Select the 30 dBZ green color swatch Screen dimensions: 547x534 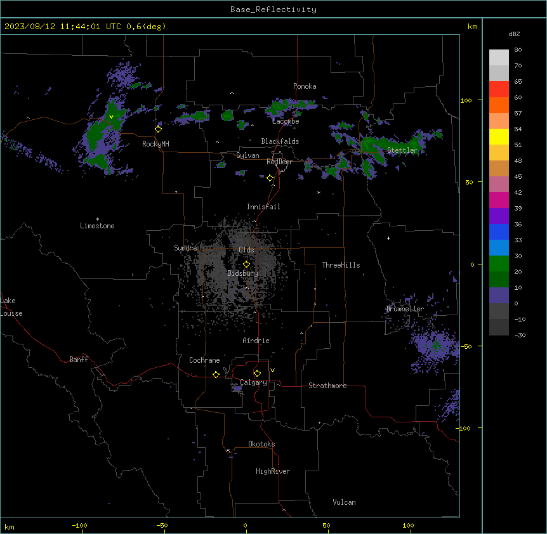(x=499, y=264)
